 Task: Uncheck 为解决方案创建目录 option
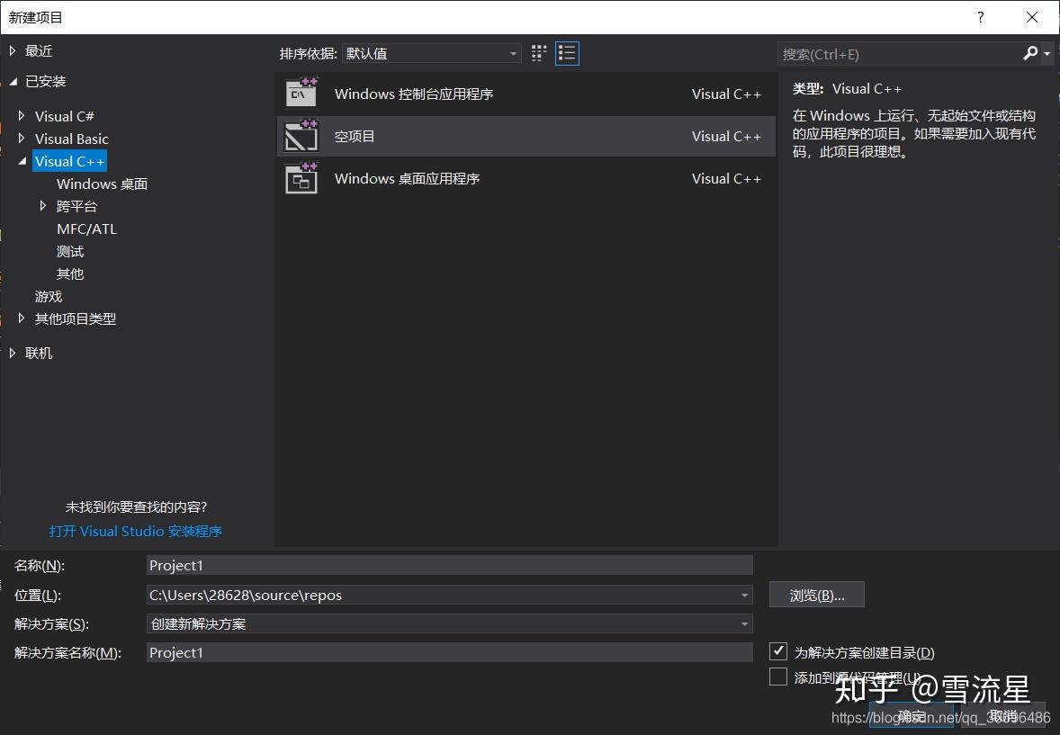[x=777, y=651]
